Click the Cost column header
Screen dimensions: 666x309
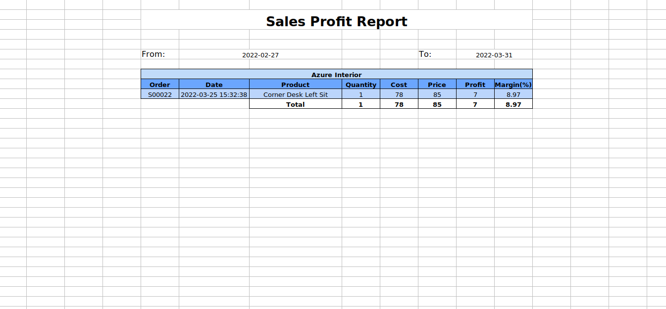(x=399, y=85)
